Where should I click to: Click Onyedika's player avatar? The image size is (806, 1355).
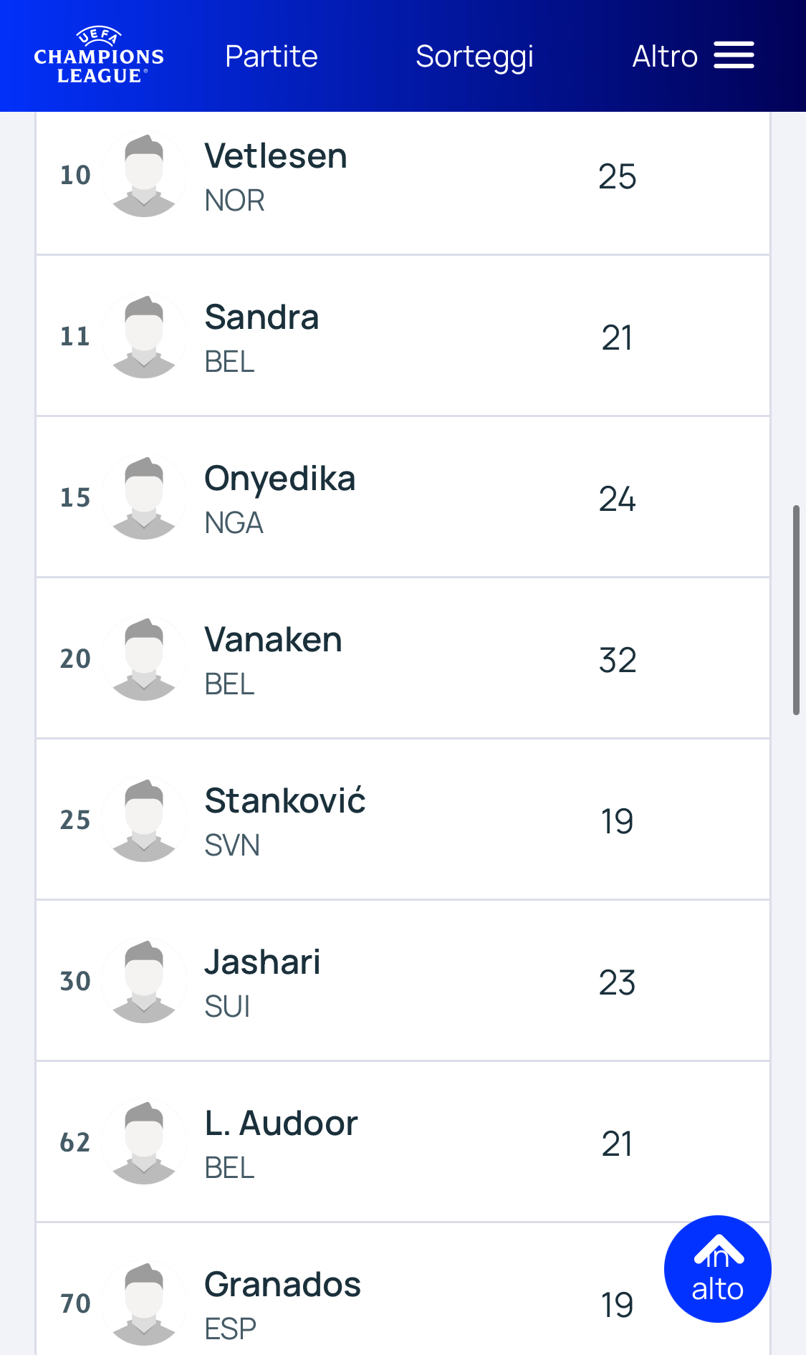144,497
